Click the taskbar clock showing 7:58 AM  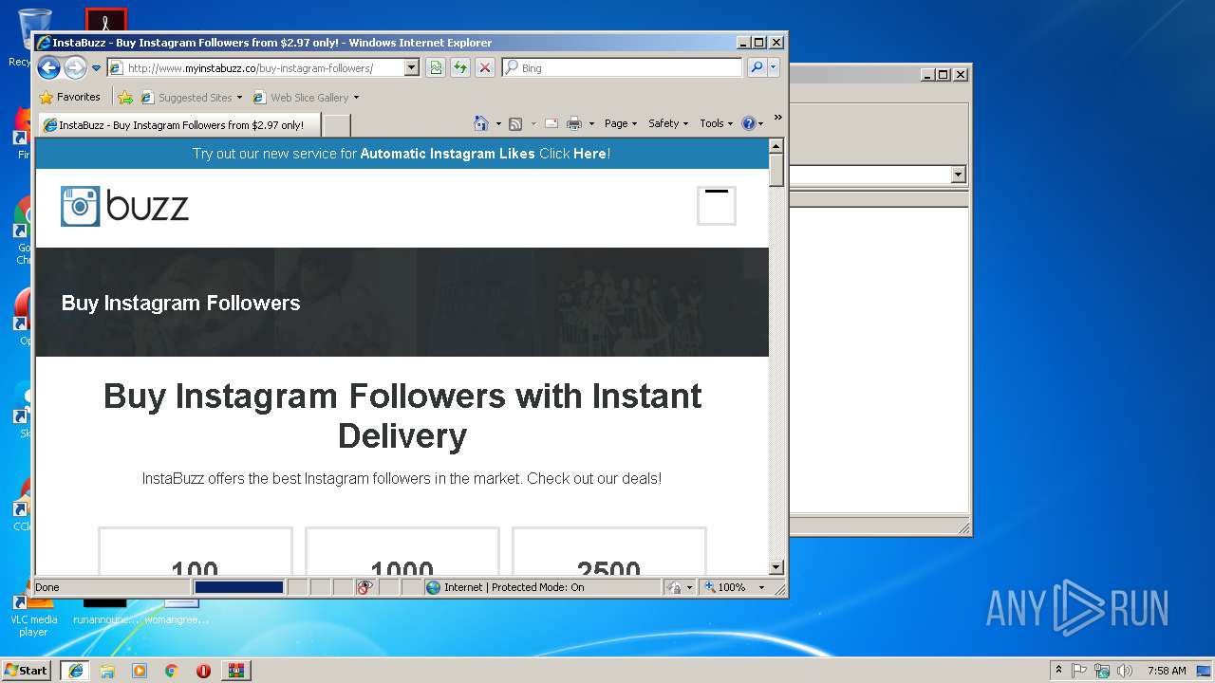1167,671
